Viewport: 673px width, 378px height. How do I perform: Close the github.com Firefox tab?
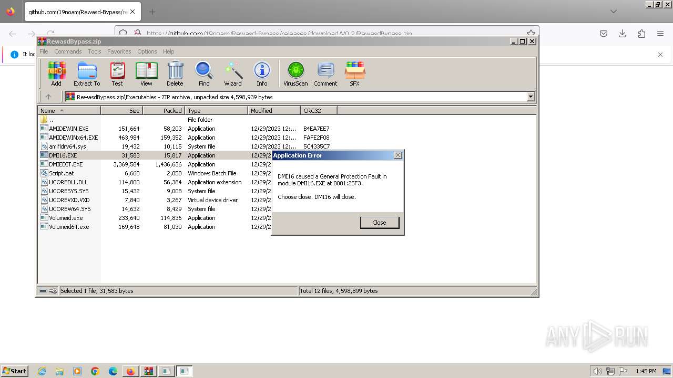point(131,12)
